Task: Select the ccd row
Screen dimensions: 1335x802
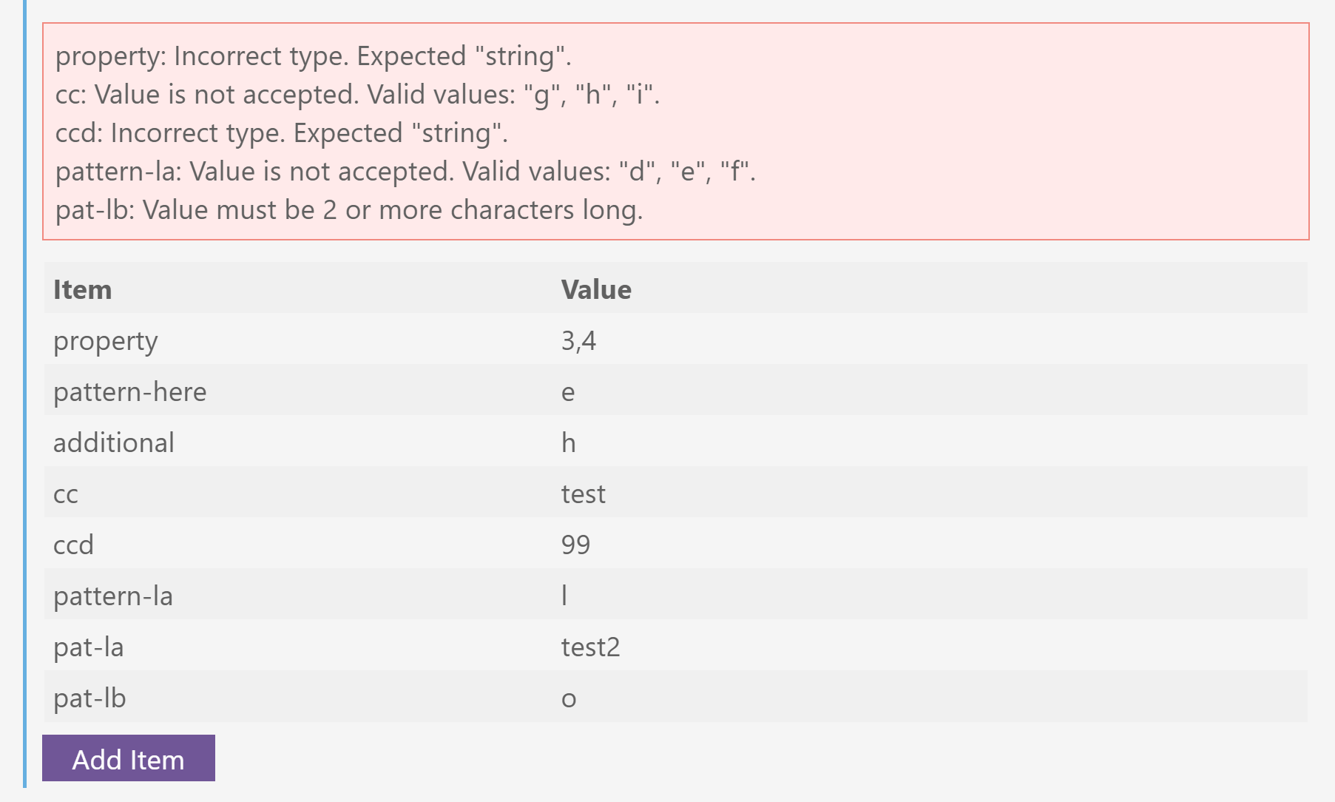Action: [x=73, y=545]
